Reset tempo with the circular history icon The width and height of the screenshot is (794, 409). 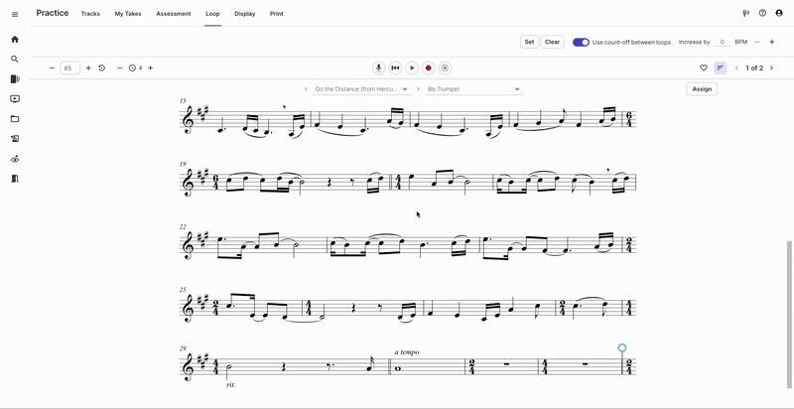[x=102, y=68]
